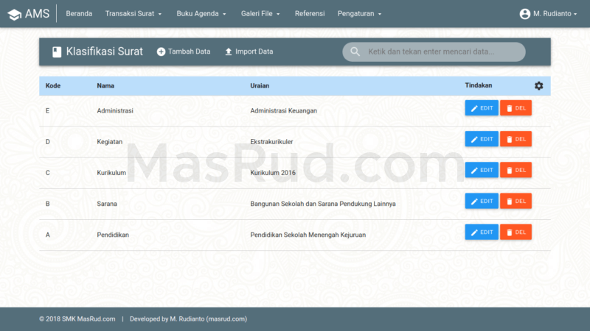
Task: Delete the Sarana row entry
Action: pos(516,201)
